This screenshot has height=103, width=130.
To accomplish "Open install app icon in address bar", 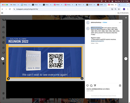I will click(112, 9).
